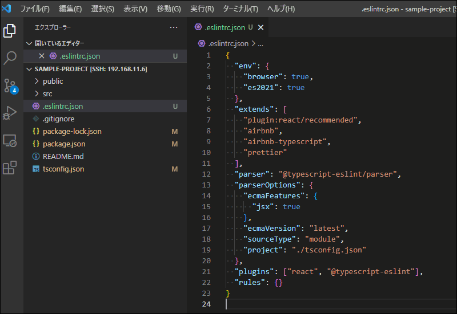The height and width of the screenshot is (314, 457).
Task: Click "sourceType" key on line 18
Action: point(270,239)
